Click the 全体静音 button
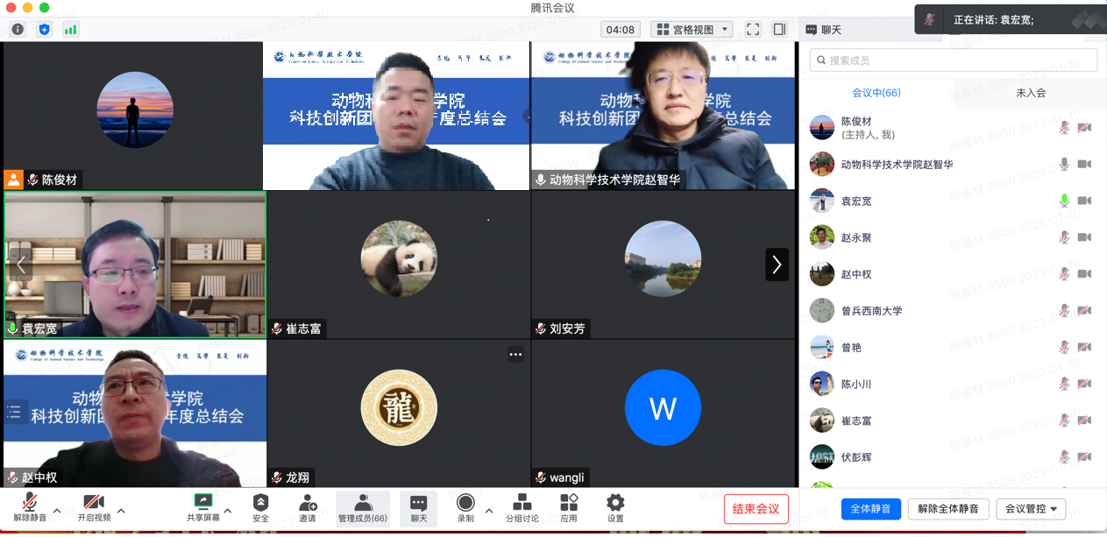Viewport: 1107px width, 537px height. (870, 509)
